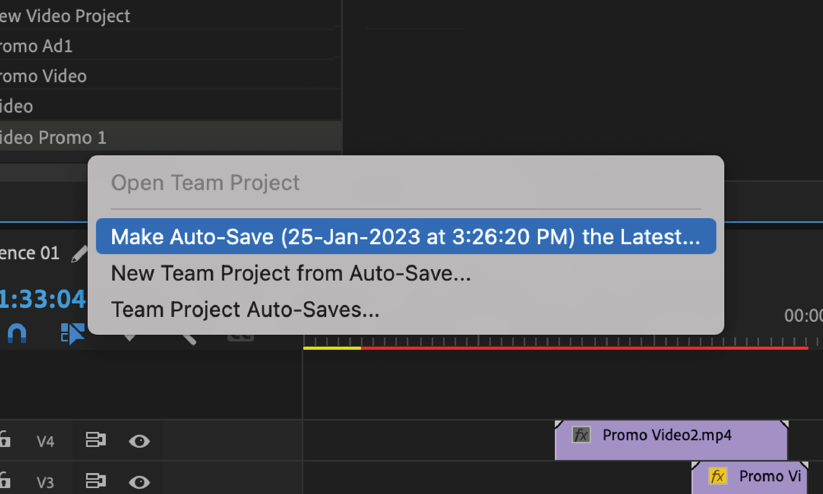823x494 pixels.
Task: Toggle visibility of the V3 track
Action: (x=139, y=481)
